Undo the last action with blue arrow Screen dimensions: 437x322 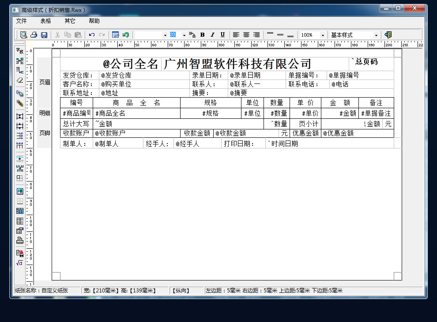pyautogui.click(x=92, y=35)
